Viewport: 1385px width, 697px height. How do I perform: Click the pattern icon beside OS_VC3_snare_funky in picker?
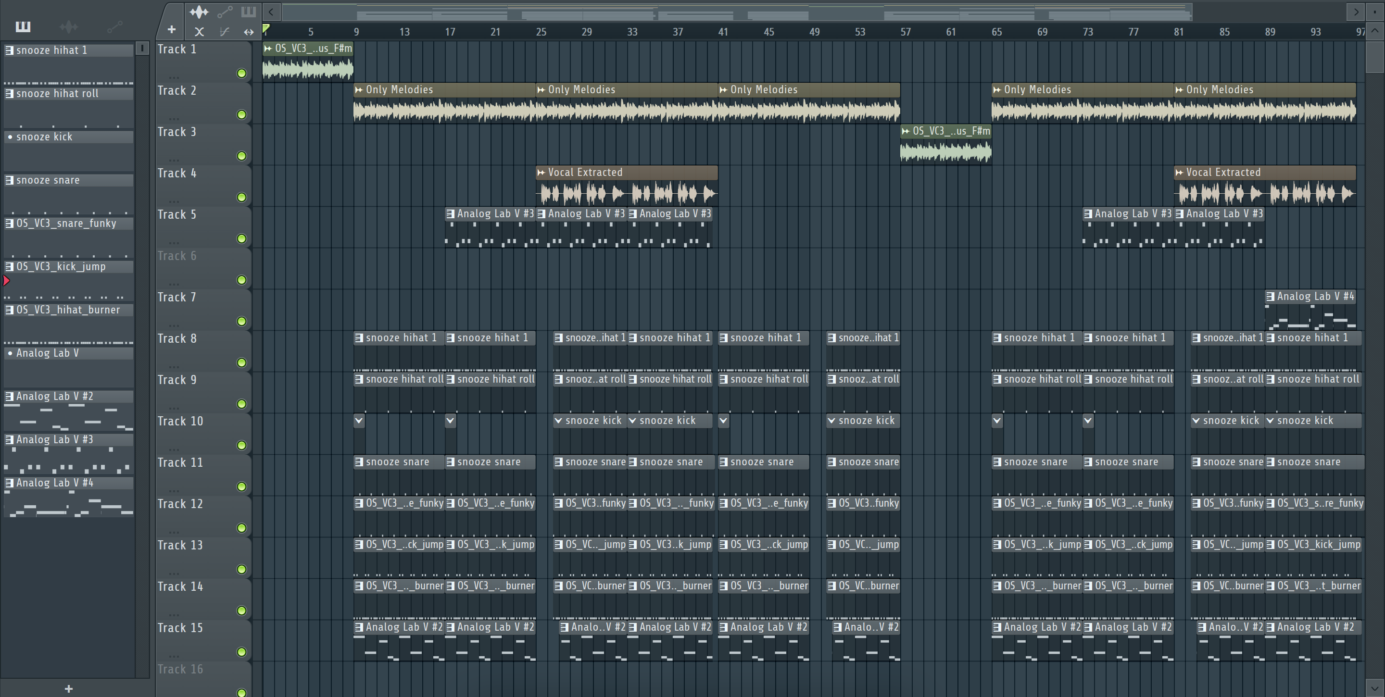click(9, 223)
